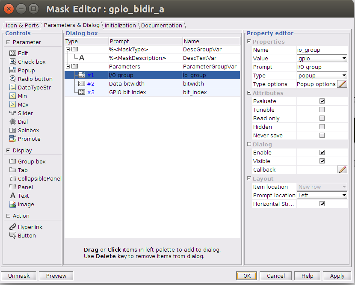This screenshot has width=355, height=285.
Task: Enable the Read only checkbox
Action: click(322, 118)
